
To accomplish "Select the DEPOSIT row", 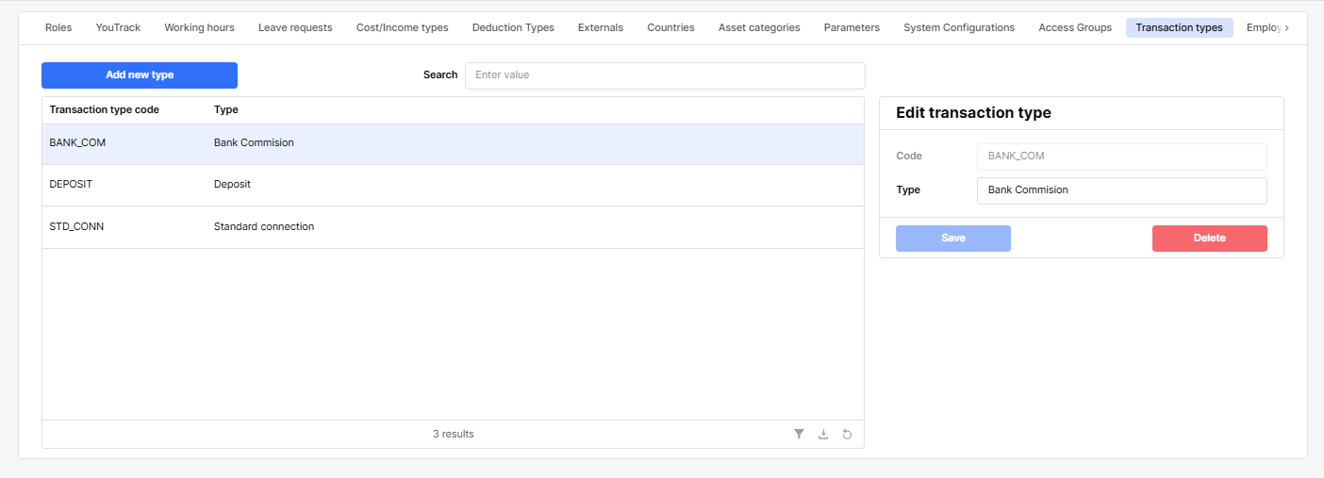I will pos(453,185).
